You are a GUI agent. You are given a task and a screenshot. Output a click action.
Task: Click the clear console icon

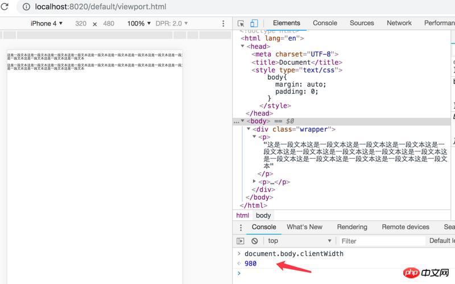[x=255, y=241]
